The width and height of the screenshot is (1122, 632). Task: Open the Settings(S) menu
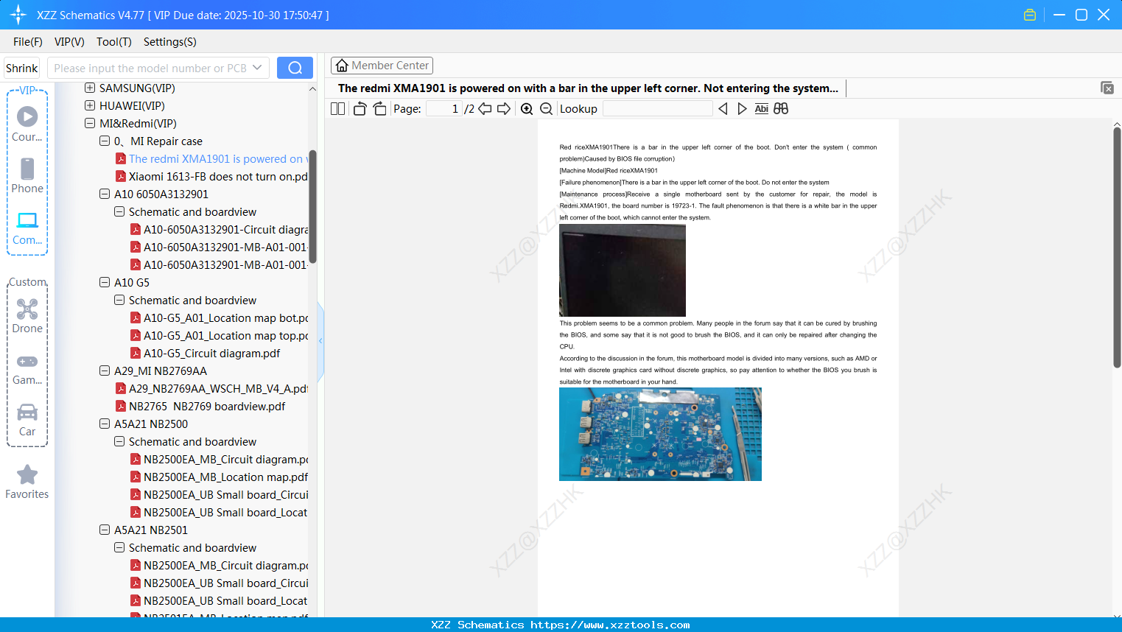click(x=170, y=42)
